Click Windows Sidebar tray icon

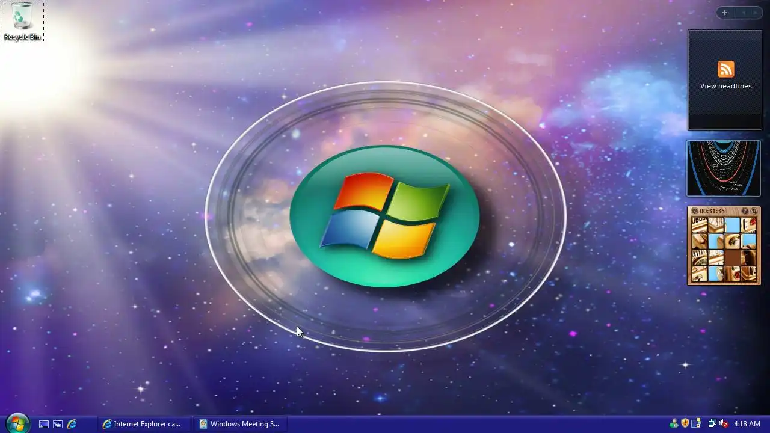[696, 424]
